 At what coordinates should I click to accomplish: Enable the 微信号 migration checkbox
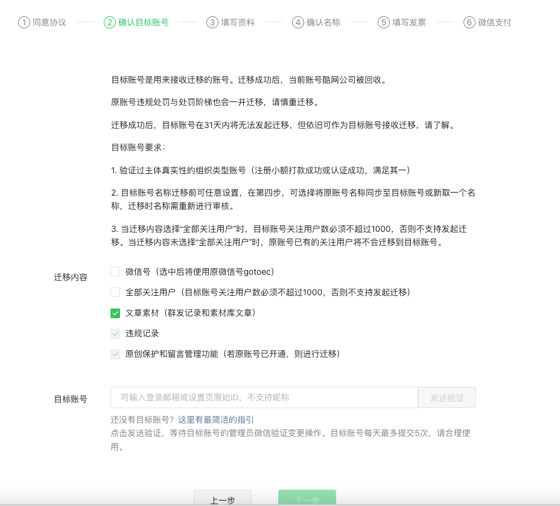coord(115,272)
